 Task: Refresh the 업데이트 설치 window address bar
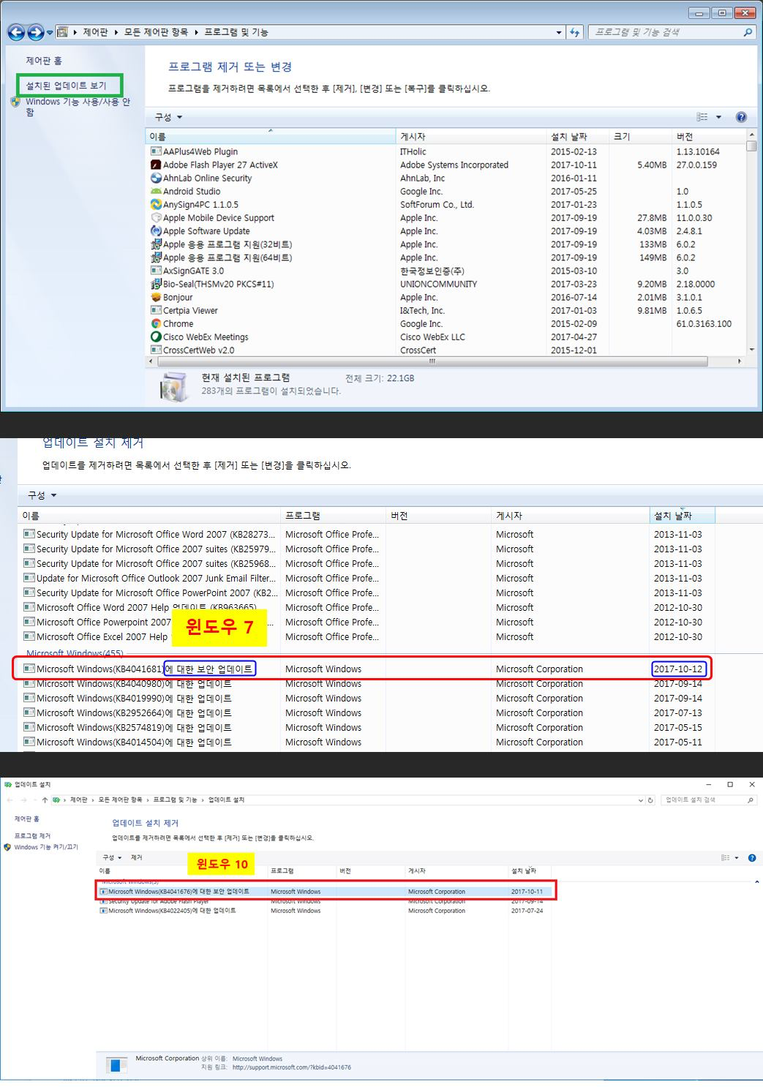click(x=650, y=800)
